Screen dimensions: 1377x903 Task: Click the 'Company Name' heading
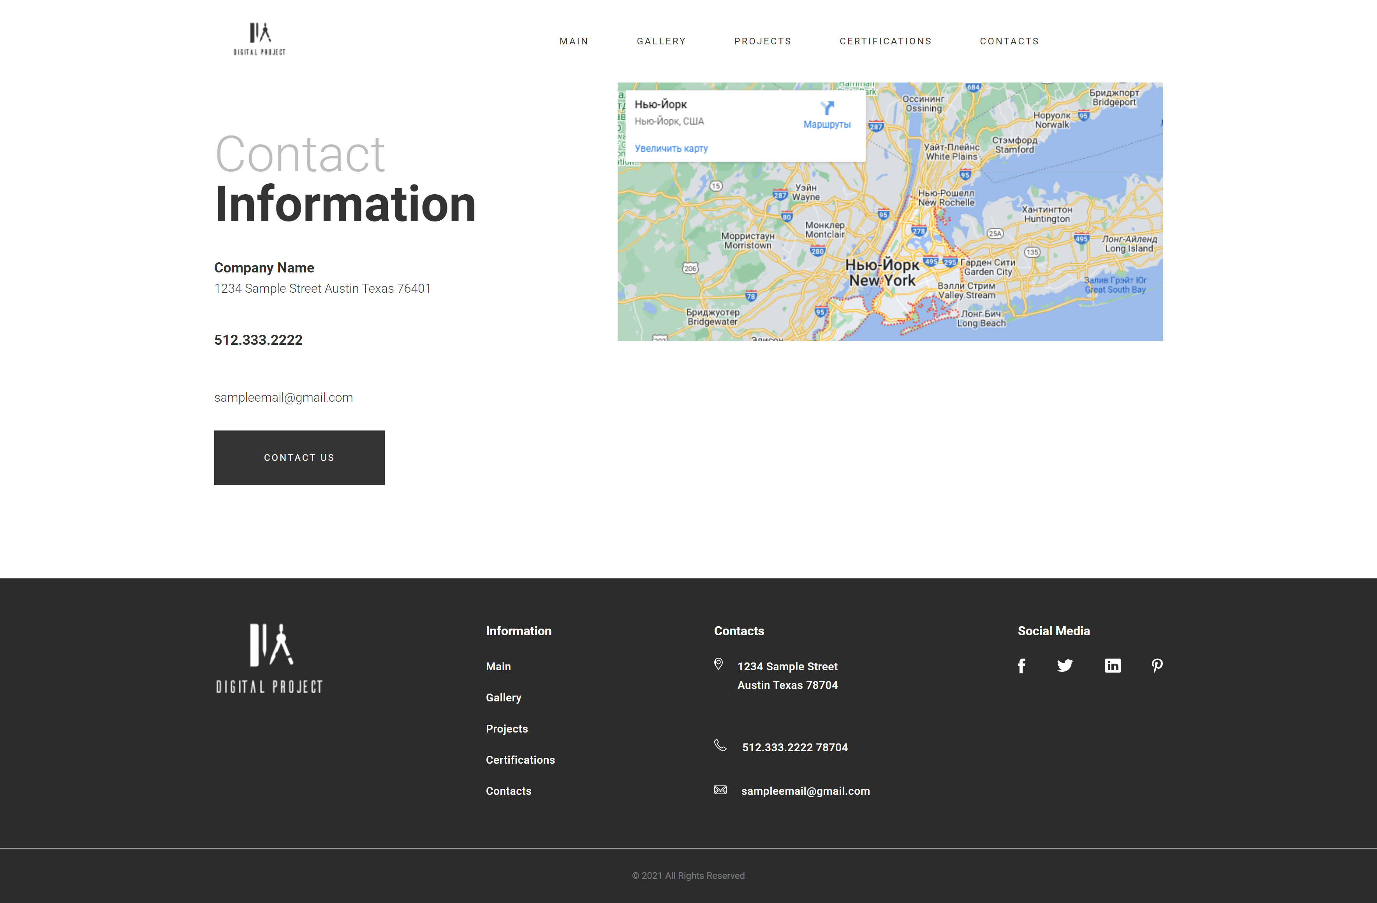coord(264,268)
